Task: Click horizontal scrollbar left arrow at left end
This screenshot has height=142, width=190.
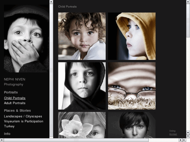Action: click(2, 140)
